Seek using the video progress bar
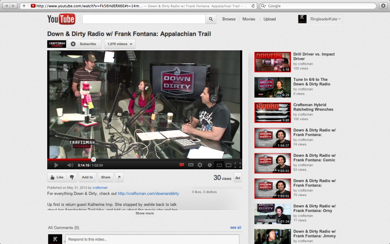Viewport: 390px width, 244px height. pyautogui.click(x=144, y=160)
